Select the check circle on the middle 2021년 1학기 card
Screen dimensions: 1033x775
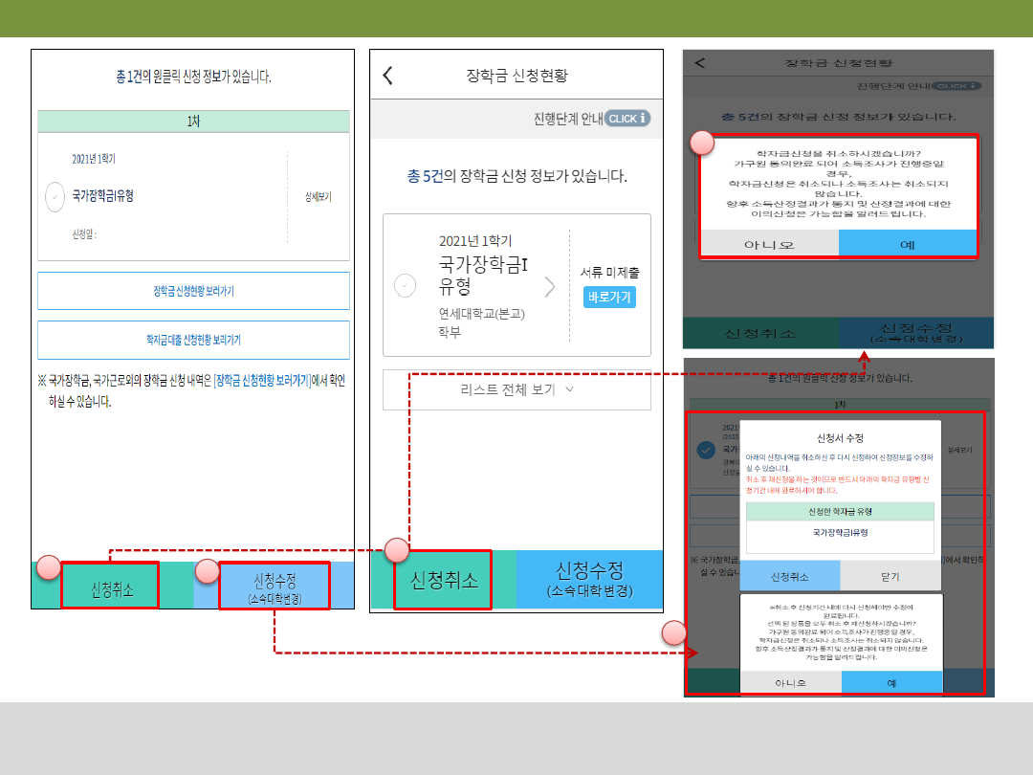(x=405, y=285)
